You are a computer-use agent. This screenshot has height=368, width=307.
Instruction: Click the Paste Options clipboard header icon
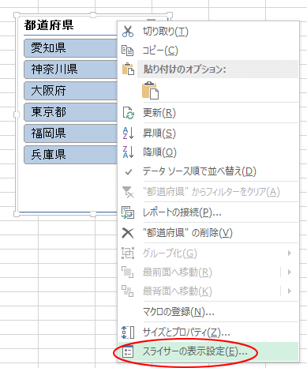[x=128, y=69]
